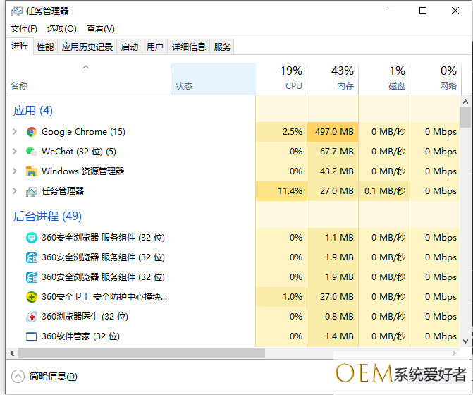
Task: Open the 文件(F) menu
Action: coord(23,29)
